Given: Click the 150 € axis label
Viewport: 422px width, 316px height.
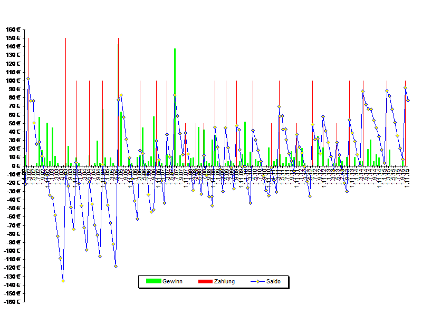Looking at the screenshot, I should 13,38.
